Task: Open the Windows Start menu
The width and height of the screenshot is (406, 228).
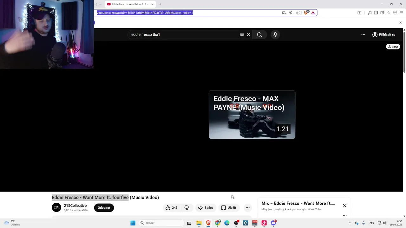Action: pyautogui.click(x=133, y=223)
